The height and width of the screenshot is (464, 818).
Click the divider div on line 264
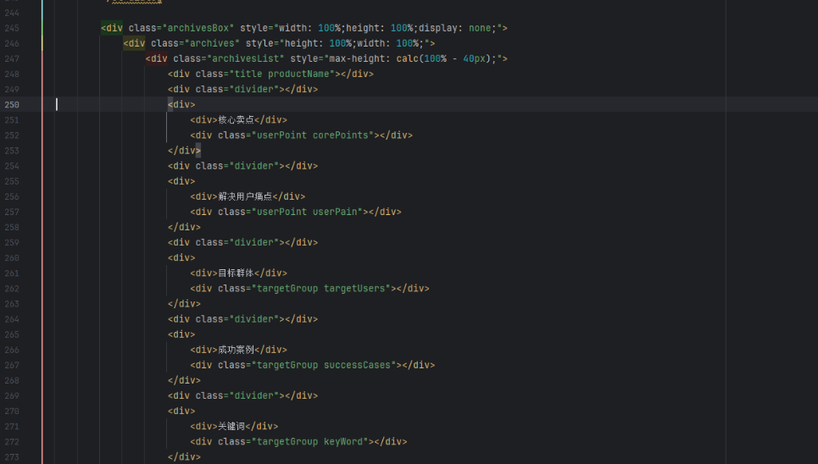click(242, 319)
